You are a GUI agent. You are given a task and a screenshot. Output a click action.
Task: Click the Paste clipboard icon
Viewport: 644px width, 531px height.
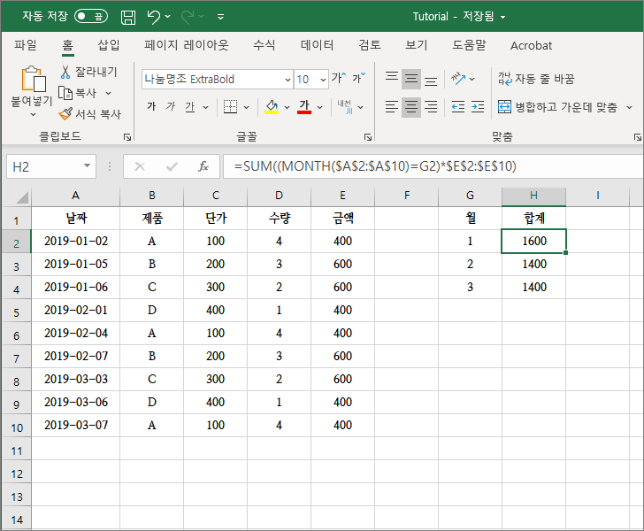(33, 79)
